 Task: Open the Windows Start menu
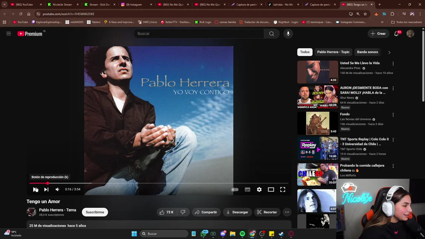click(134, 234)
